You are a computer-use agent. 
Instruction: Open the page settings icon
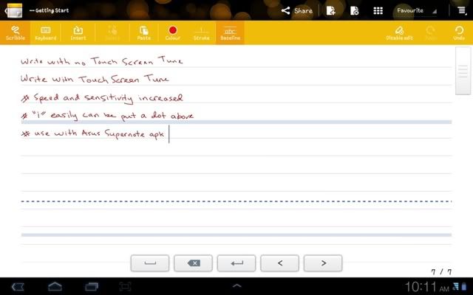[x=355, y=10]
